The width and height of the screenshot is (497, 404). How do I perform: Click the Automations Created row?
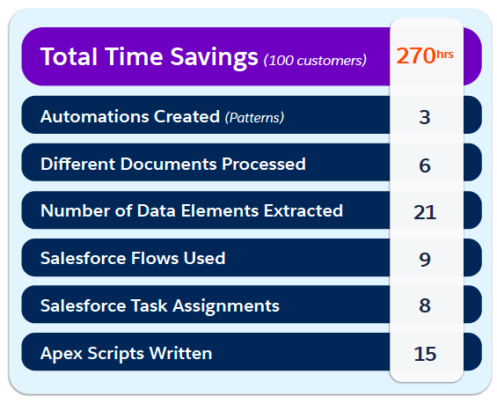pyautogui.click(x=252, y=114)
